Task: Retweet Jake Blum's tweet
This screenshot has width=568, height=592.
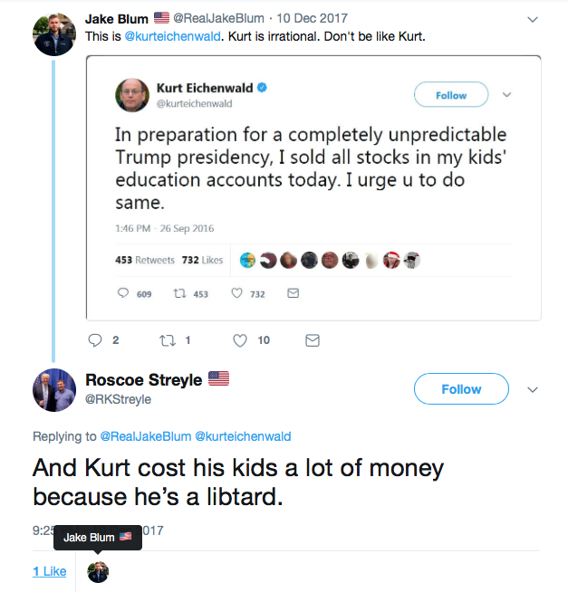Action: coord(168,340)
